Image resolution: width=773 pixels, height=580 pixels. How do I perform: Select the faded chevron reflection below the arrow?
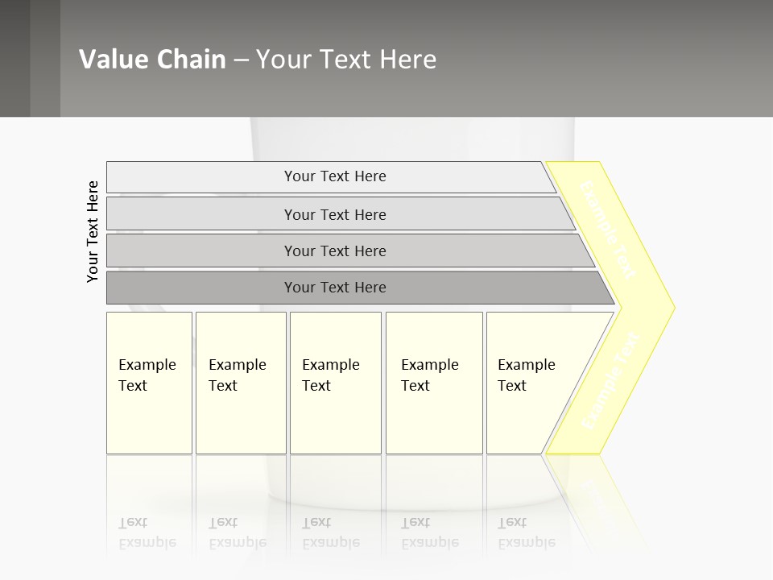[x=604, y=499]
